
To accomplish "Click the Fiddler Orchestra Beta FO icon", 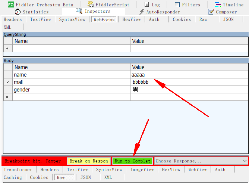I will point(11,4).
